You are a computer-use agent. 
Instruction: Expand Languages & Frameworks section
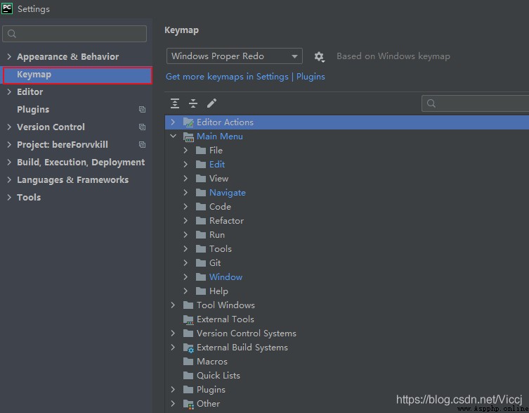click(9, 180)
